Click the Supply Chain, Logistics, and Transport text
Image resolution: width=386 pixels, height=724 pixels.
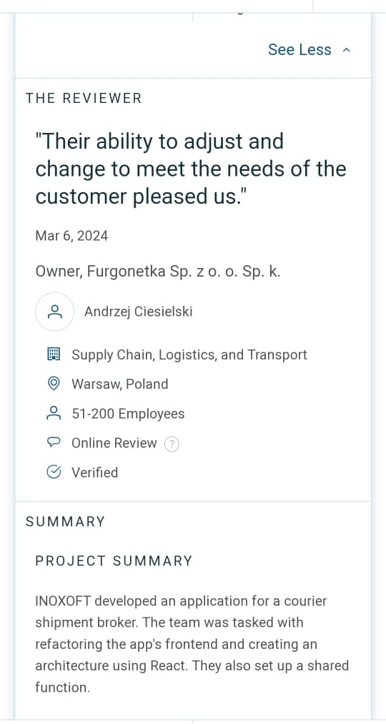coord(189,354)
